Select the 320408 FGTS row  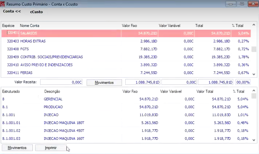(126, 49)
